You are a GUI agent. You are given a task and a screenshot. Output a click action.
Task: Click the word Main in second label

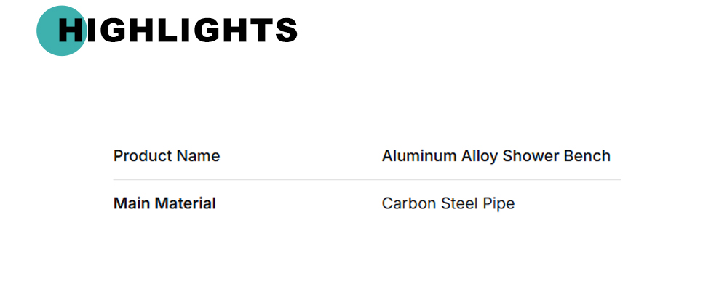coord(130,204)
